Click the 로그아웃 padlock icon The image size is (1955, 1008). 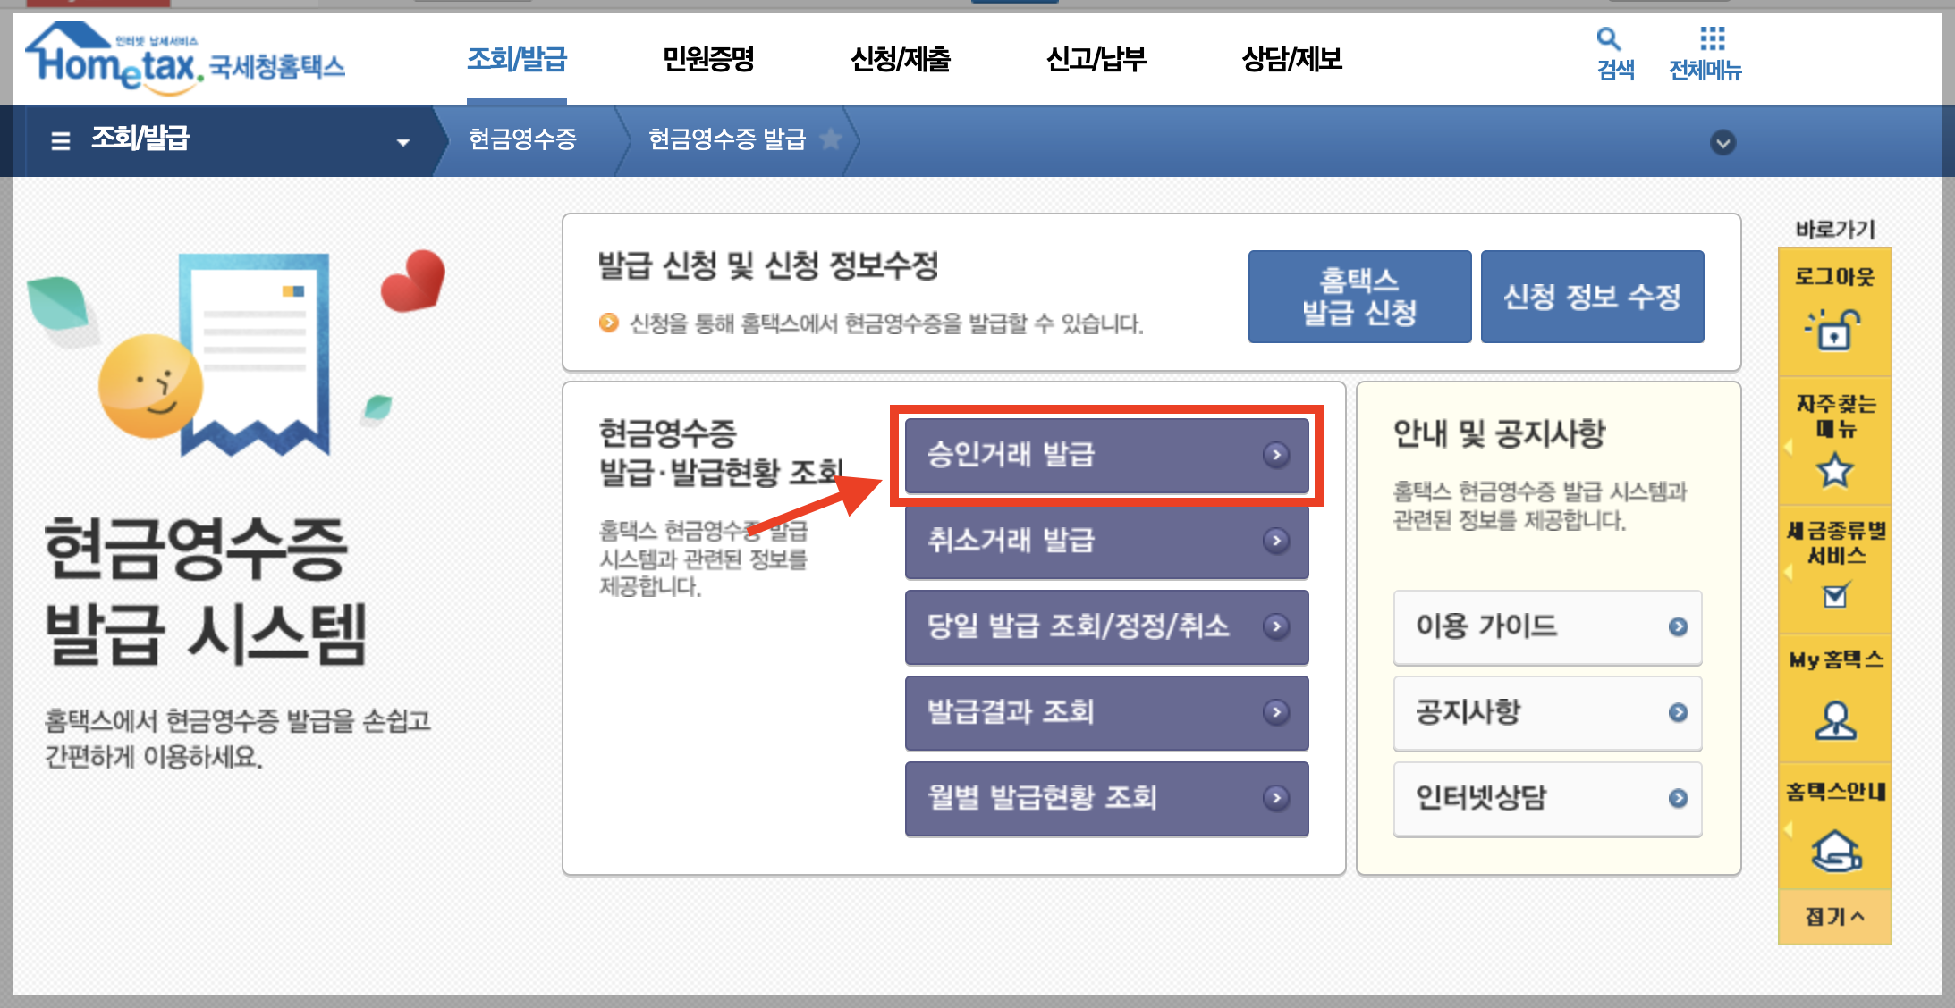point(1833,329)
